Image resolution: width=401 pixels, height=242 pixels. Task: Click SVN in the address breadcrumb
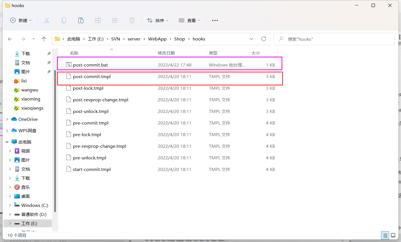tap(116, 39)
